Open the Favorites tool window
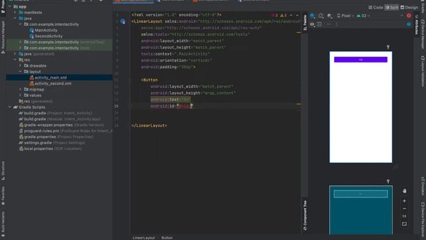The height and width of the screenshot is (240, 426). [x=3, y=195]
